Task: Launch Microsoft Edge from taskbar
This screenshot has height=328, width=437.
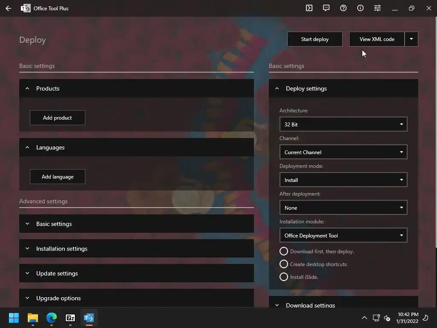Action: (52, 318)
